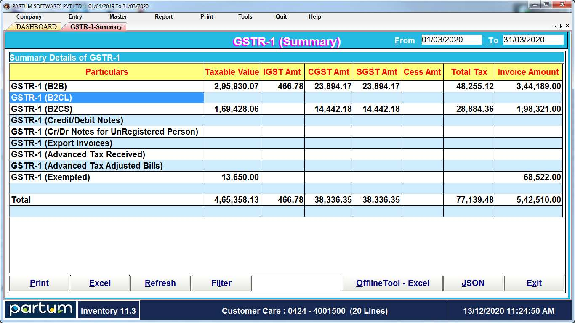Select the GSTR-1 (Exempted) row
The height and width of the screenshot is (323, 575).
click(x=106, y=177)
